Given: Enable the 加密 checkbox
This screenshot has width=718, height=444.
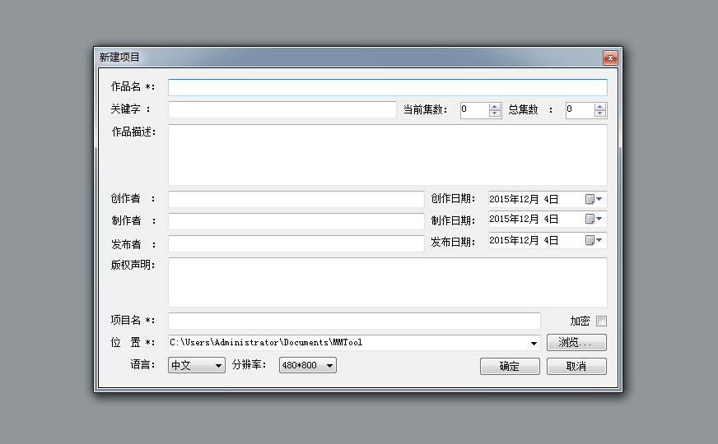Looking at the screenshot, I should point(602,321).
